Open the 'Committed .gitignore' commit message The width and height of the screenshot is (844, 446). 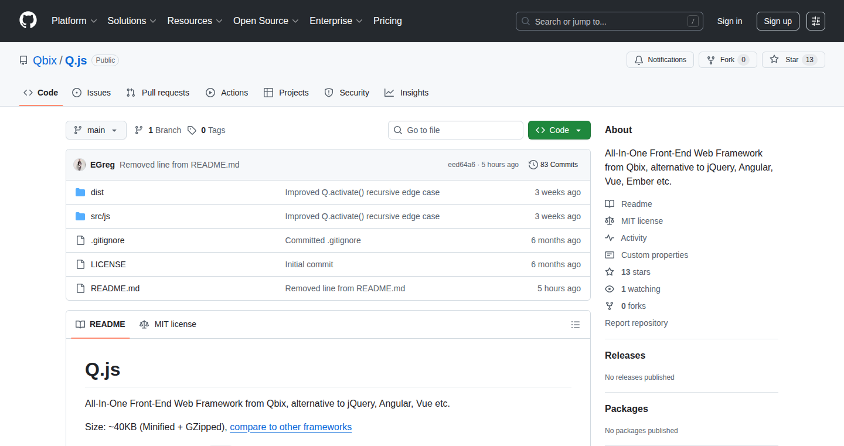coord(323,240)
